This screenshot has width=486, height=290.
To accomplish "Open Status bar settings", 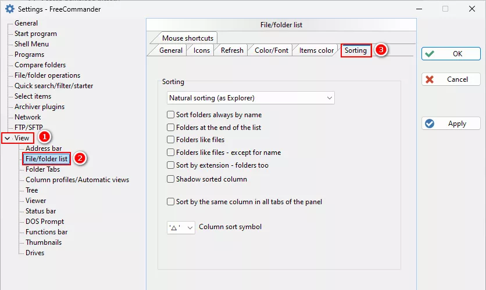I will 41,211.
